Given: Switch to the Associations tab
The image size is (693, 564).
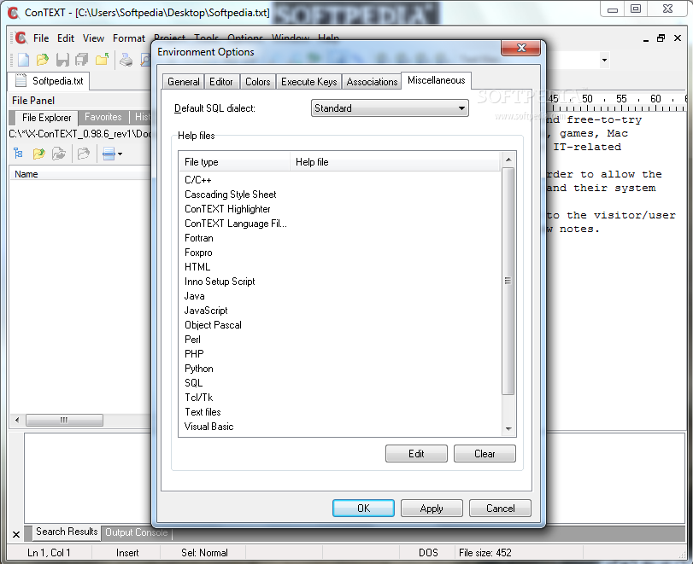Looking at the screenshot, I should [372, 82].
